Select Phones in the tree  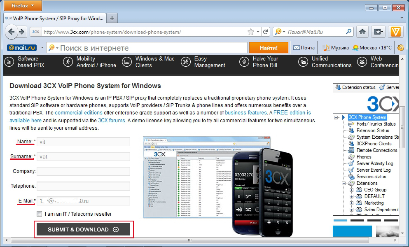pyautogui.click(x=364, y=157)
